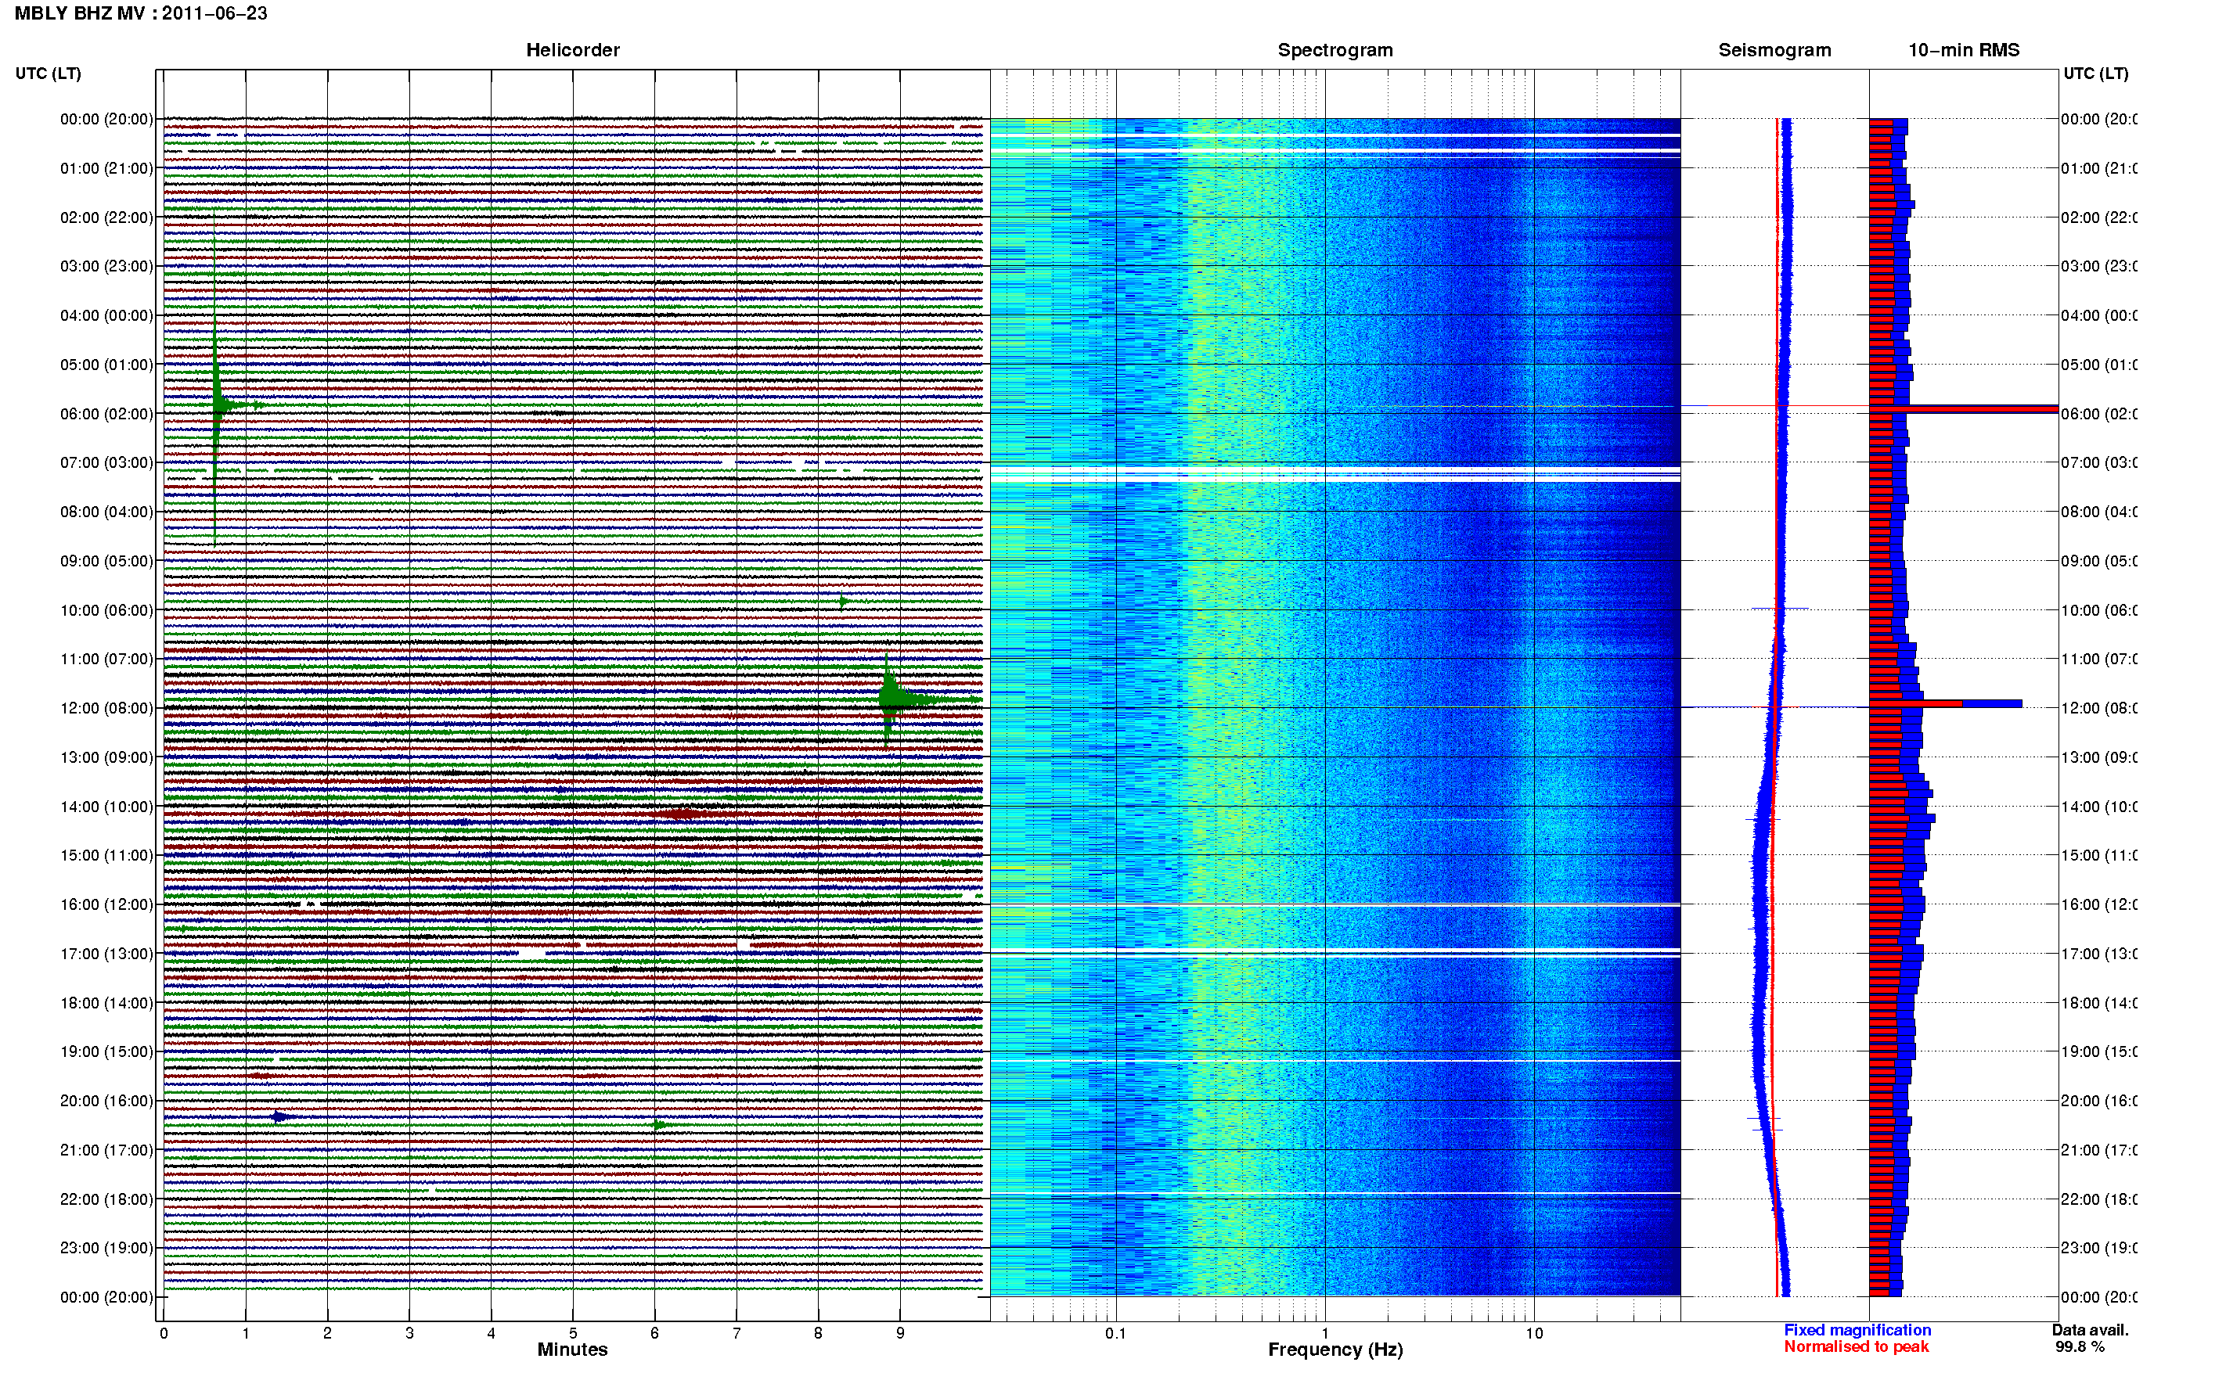
Task: Click the left '07:00 (03:00)' time label
Action: [x=106, y=462]
